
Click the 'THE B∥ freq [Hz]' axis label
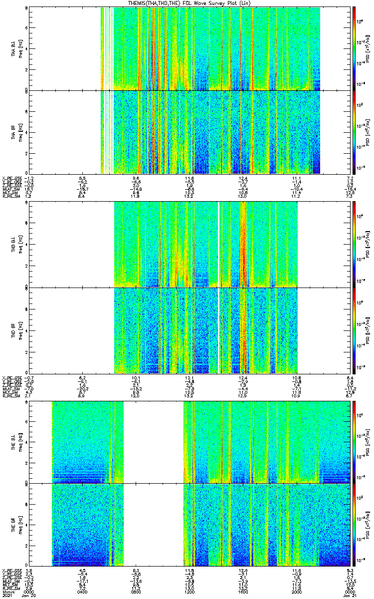(x=16, y=524)
